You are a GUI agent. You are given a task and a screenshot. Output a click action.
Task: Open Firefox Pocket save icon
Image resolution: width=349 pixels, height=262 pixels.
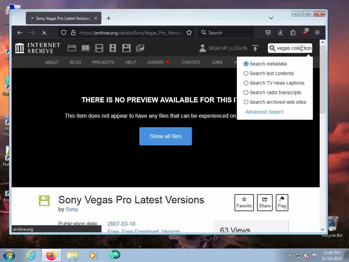[x=268, y=33]
